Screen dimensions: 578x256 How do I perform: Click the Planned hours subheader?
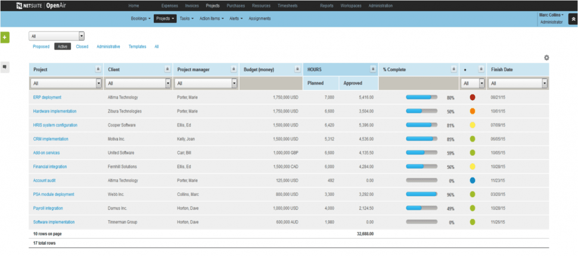(316, 83)
